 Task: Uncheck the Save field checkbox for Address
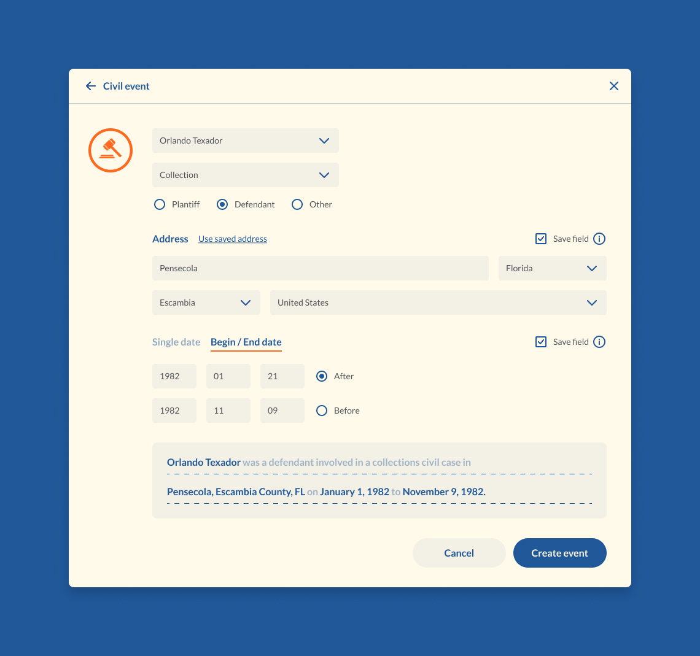pyautogui.click(x=541, y=239)
